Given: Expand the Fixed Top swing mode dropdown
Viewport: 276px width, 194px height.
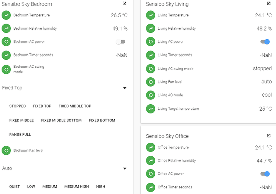Looking at the screenshot, I should pyautogui.click(x=64, y=88).
